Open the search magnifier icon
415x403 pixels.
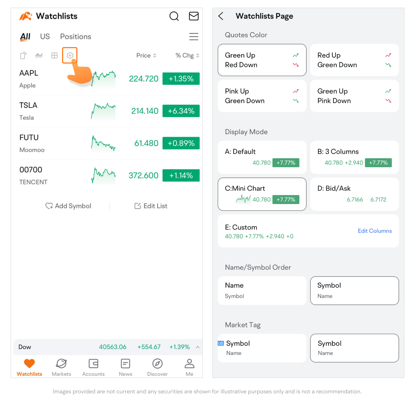pyautogui.click(x=174, y=16)
